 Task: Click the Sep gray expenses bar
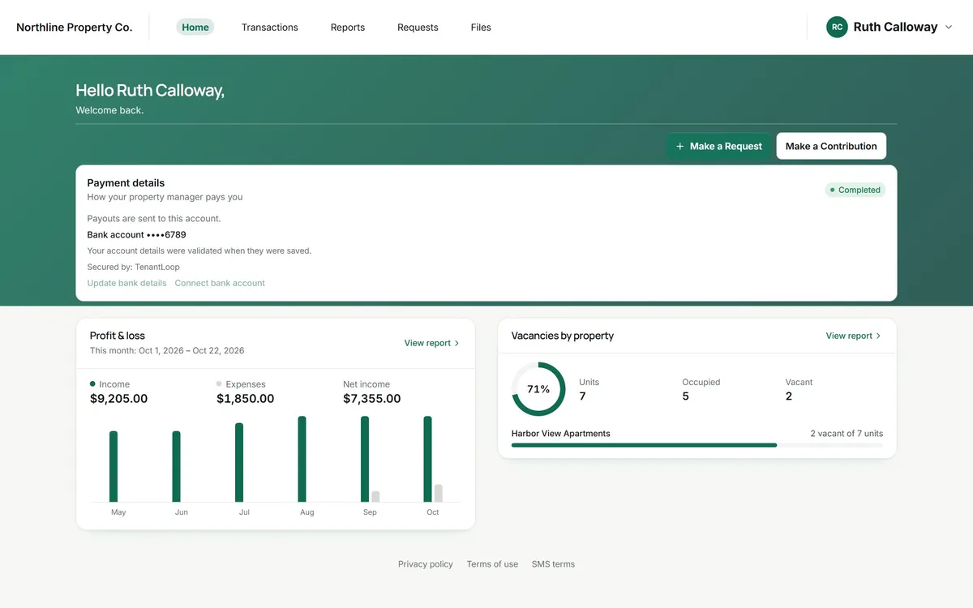point(375,497)
